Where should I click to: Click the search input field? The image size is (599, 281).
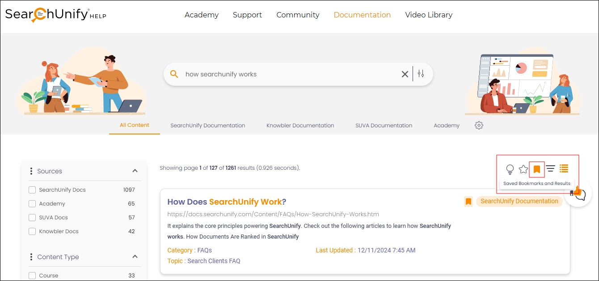pos(286,74)
